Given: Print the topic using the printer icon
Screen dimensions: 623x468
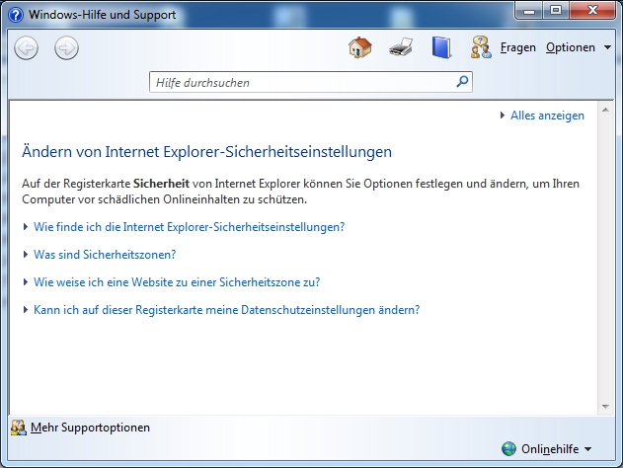Looking at the screenshot, I should [x=401, y=47].
